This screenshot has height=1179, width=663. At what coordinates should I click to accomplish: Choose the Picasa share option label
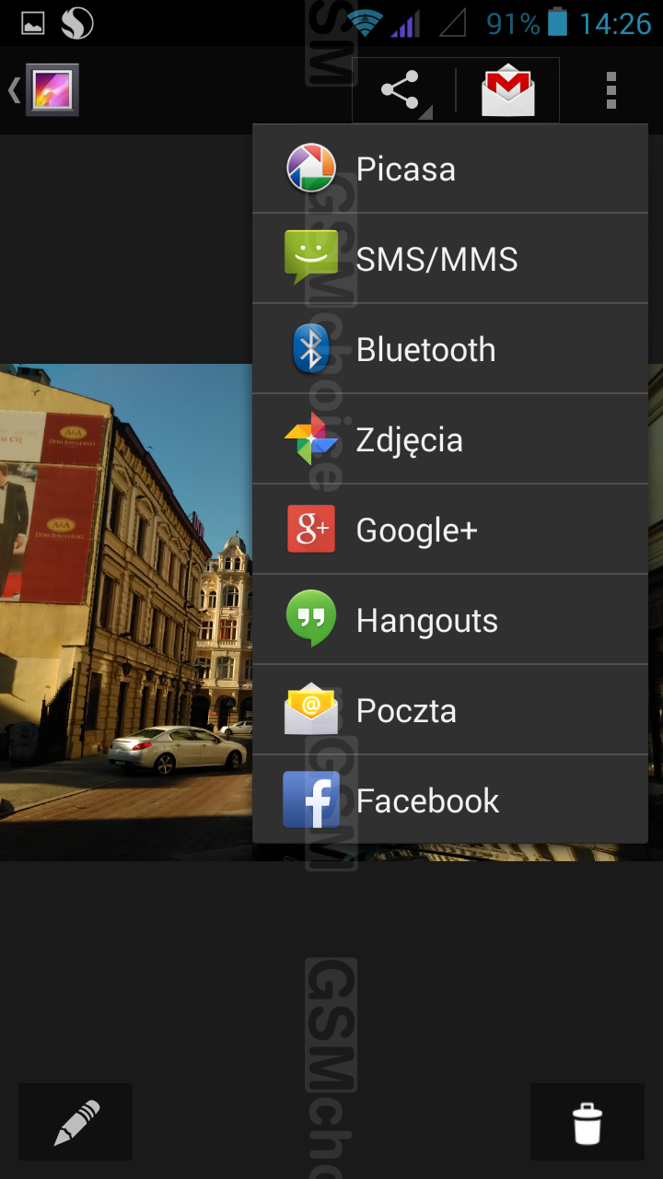406,169
